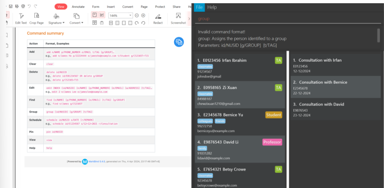
Task: Click 'colleagues' label on Bernice Yu
Action: click(x=205, y=121)
